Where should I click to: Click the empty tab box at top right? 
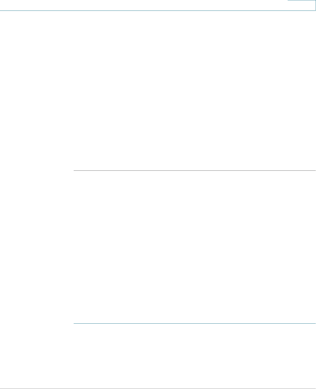[302, 5]
